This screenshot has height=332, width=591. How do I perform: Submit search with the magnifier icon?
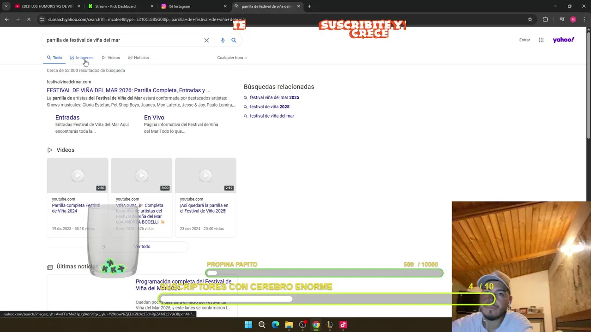[234, 40]
